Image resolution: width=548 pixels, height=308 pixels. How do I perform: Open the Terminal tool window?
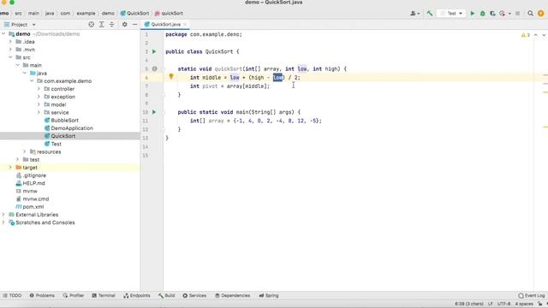coord(104,295)
